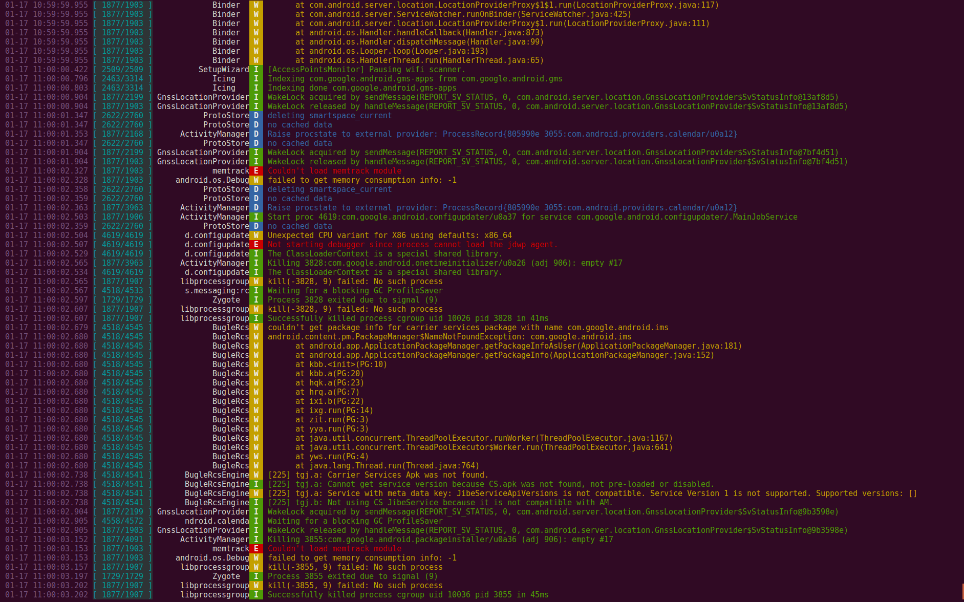Select 'Couldn't load memtrack module' at 11:00:02.327
This screenshot has width=964, height=602.
coord(334,171)
